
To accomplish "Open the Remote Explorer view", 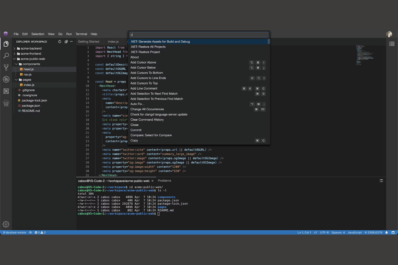I will [x=6, y=103].
